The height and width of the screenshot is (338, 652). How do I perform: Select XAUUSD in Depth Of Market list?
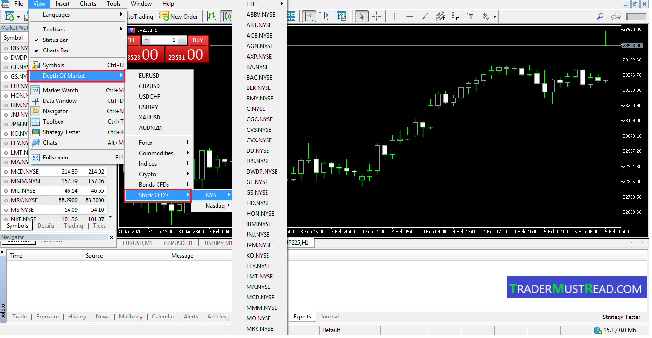158,118
